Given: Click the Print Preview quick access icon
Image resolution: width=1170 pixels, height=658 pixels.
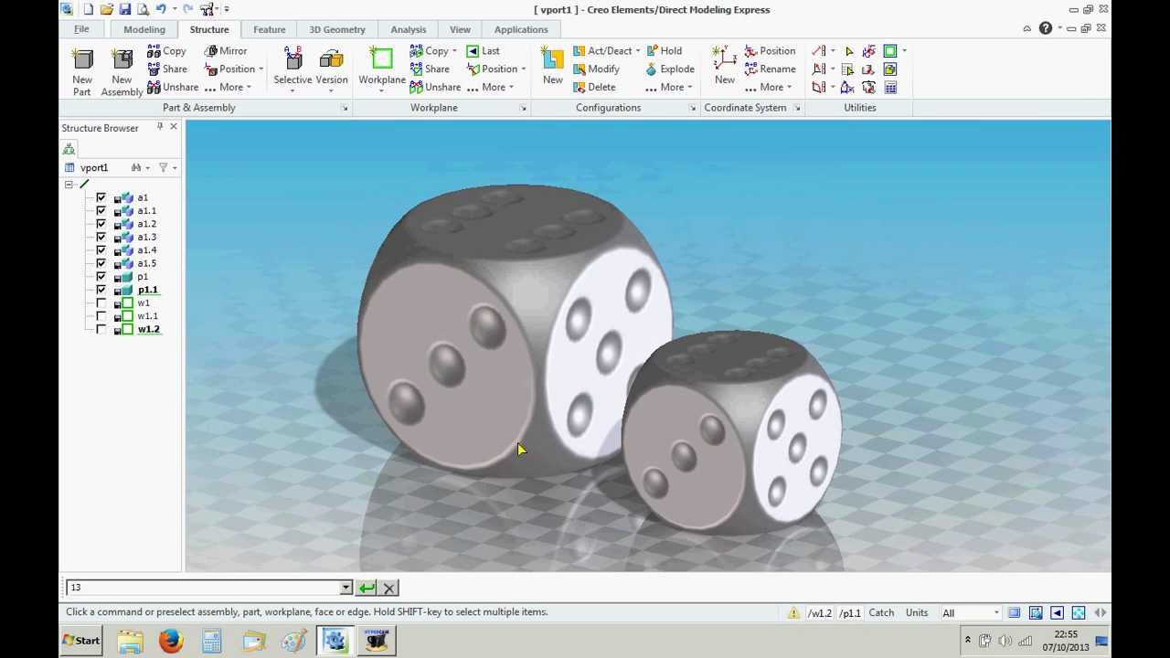Looking at the screenshot, I should point(143,9).
